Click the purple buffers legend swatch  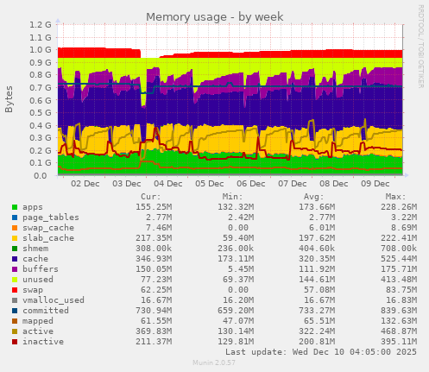[x=15, y=269]
